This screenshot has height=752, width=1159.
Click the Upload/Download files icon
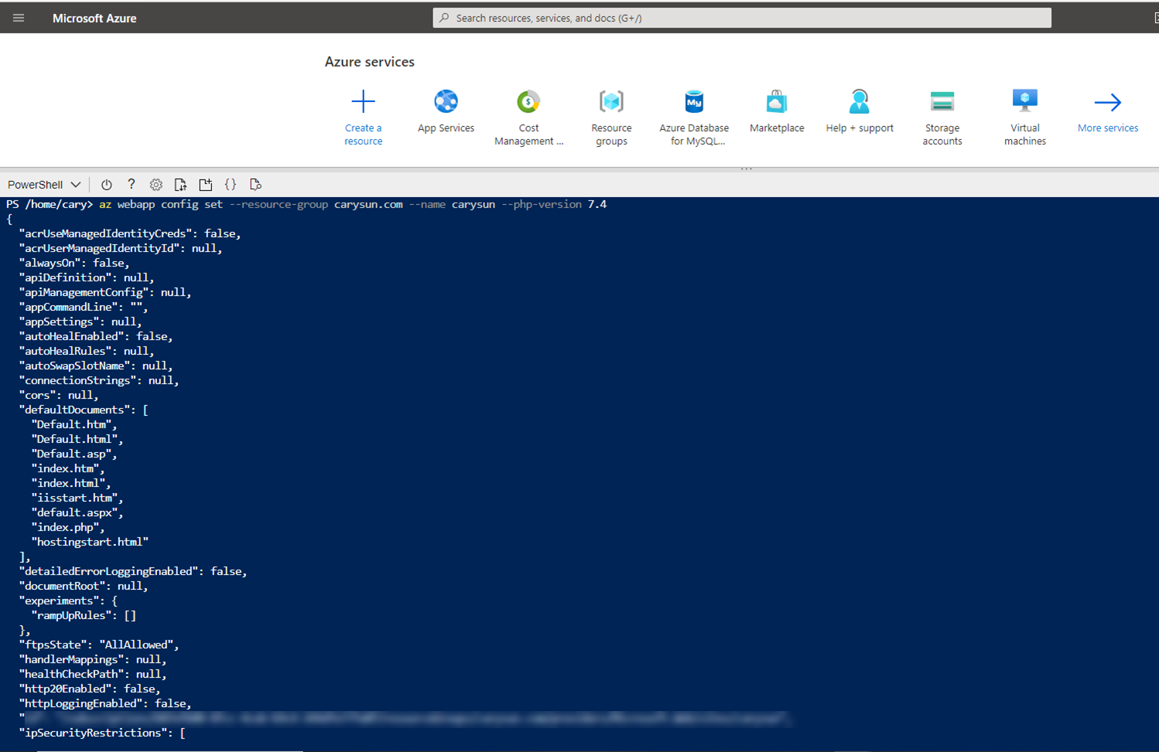coord(181,185)
